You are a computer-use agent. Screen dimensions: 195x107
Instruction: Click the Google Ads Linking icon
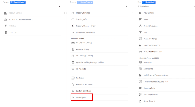73,43
